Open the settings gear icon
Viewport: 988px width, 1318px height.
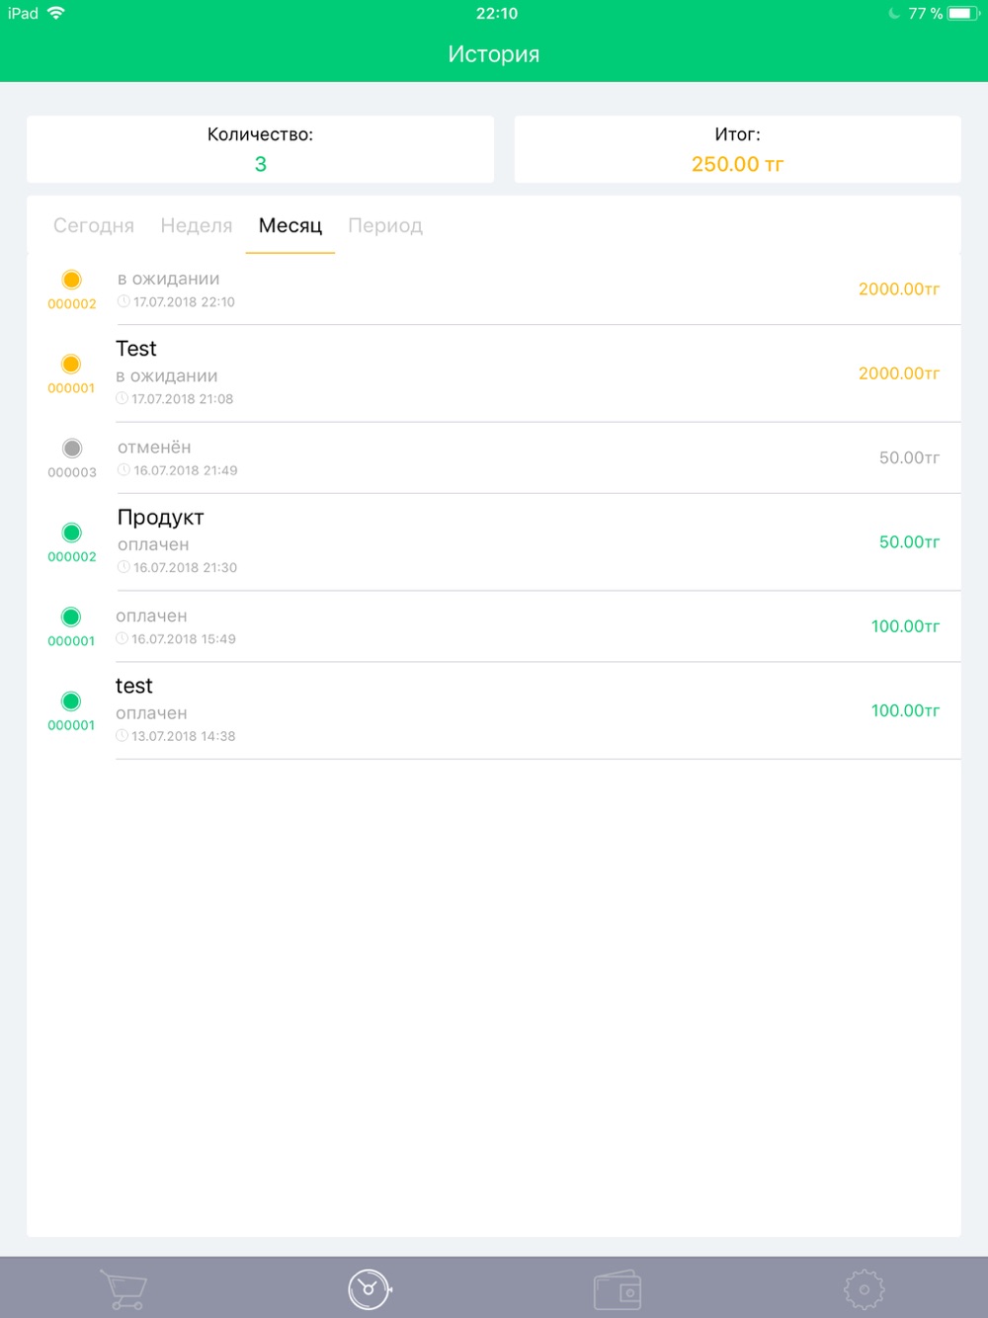[x=864, y=1289]
